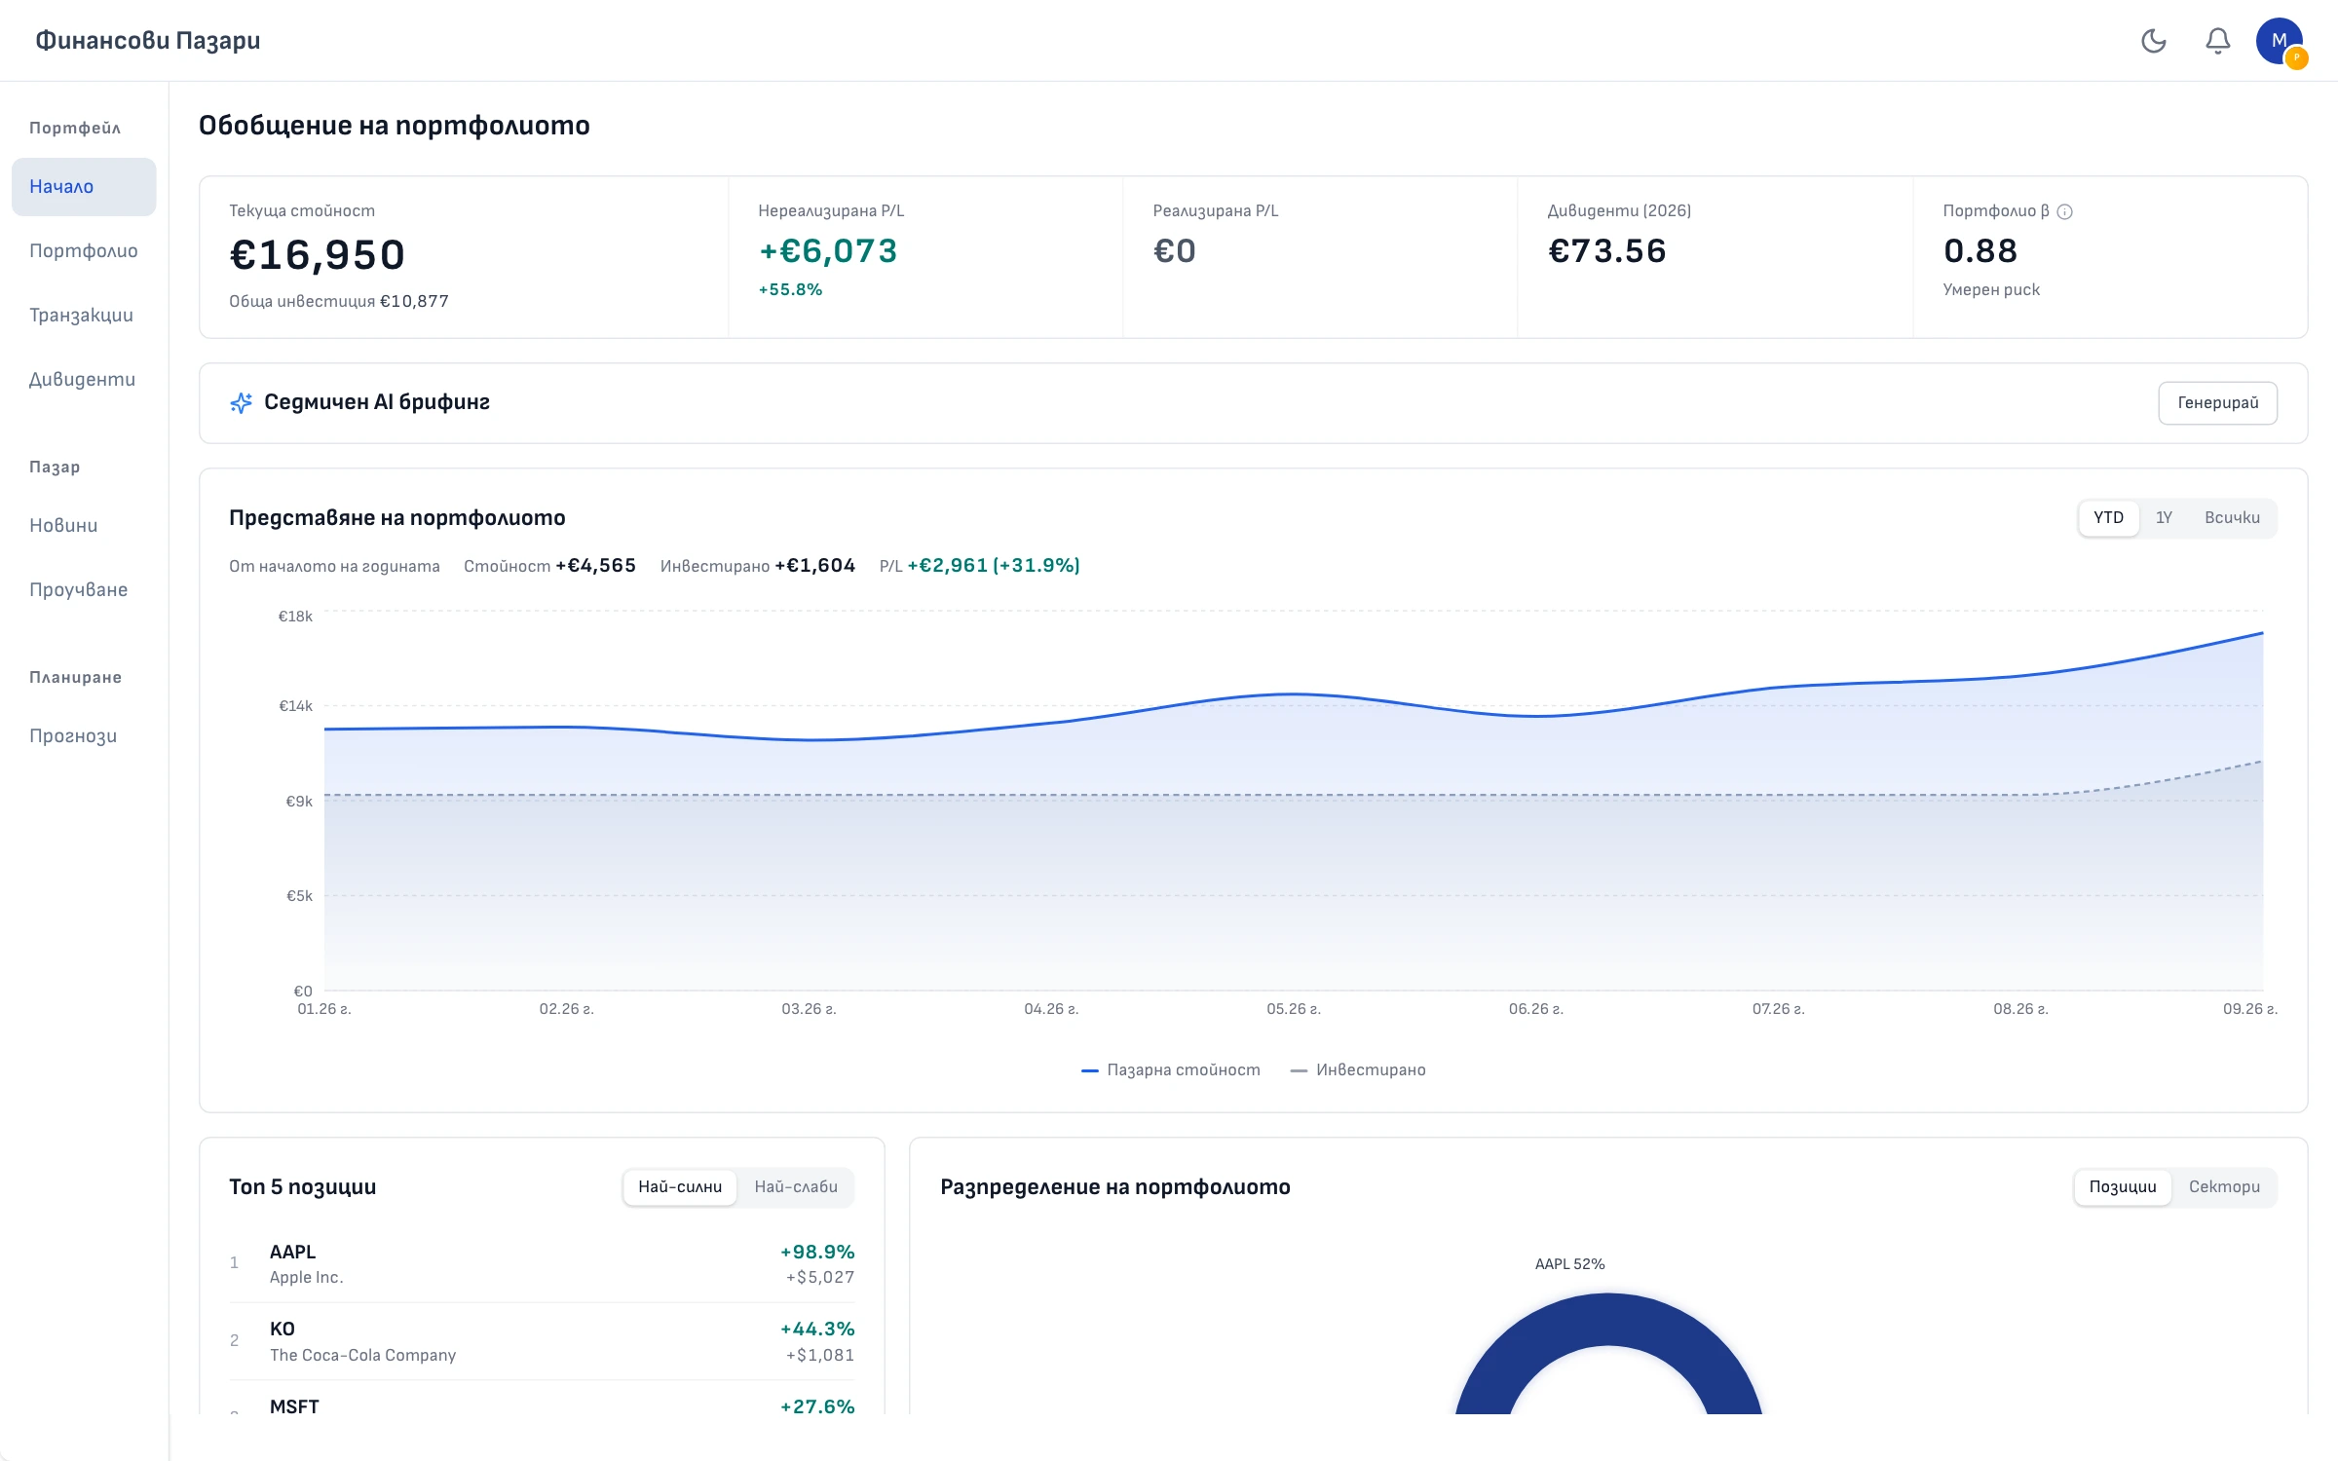2338x1461 pixels.
Task: Open Прогнози in the sidebar
Action: click(84, 735)
